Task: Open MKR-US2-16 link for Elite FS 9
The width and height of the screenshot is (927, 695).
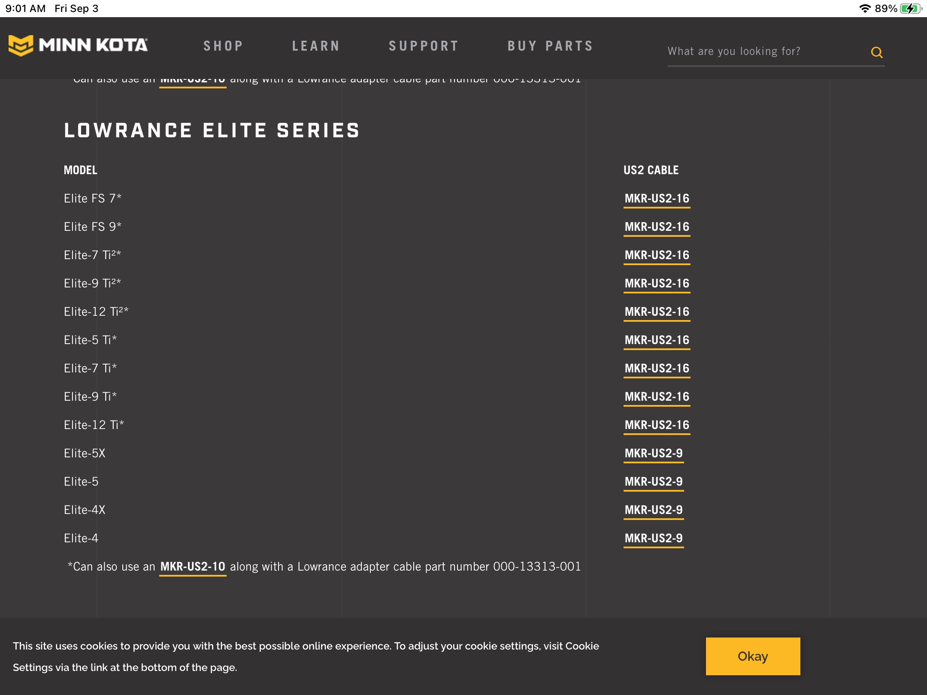Action: [657, 227]
